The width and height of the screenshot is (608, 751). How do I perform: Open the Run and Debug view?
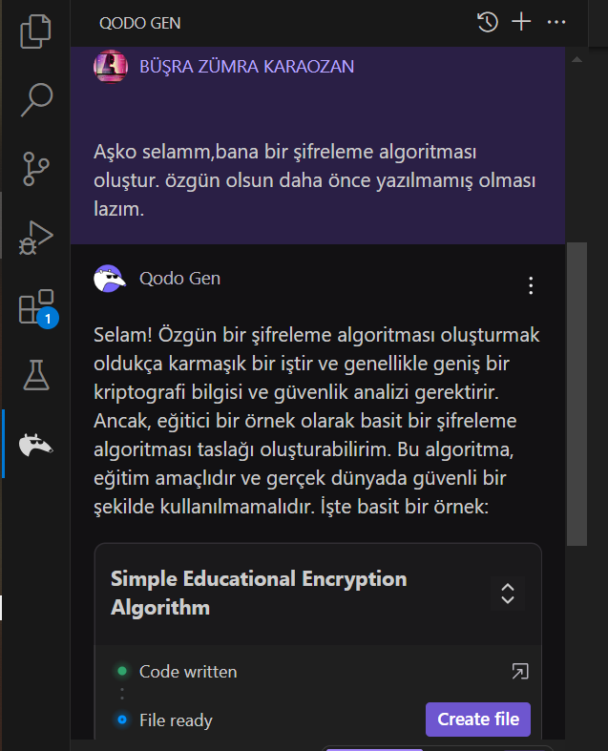coord(35,237)
